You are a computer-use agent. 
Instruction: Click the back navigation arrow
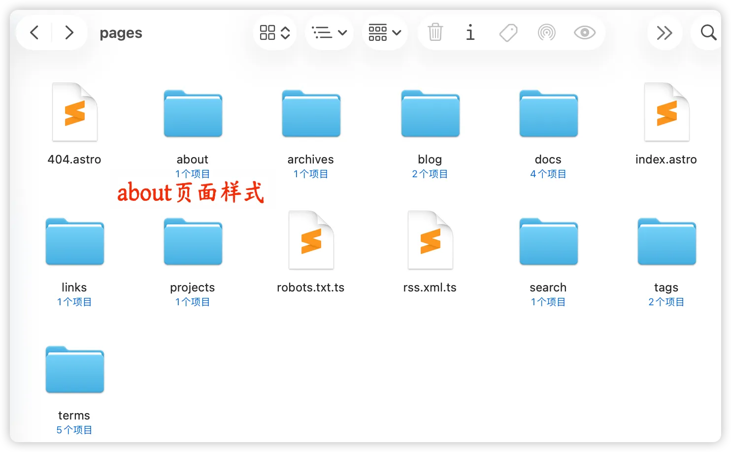[34, 33]
